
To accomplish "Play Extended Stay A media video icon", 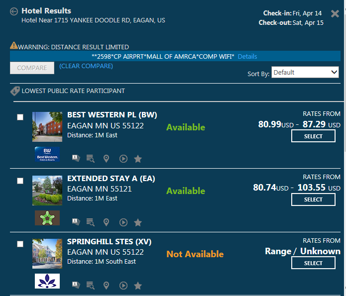I will click(x=123, y=222).
